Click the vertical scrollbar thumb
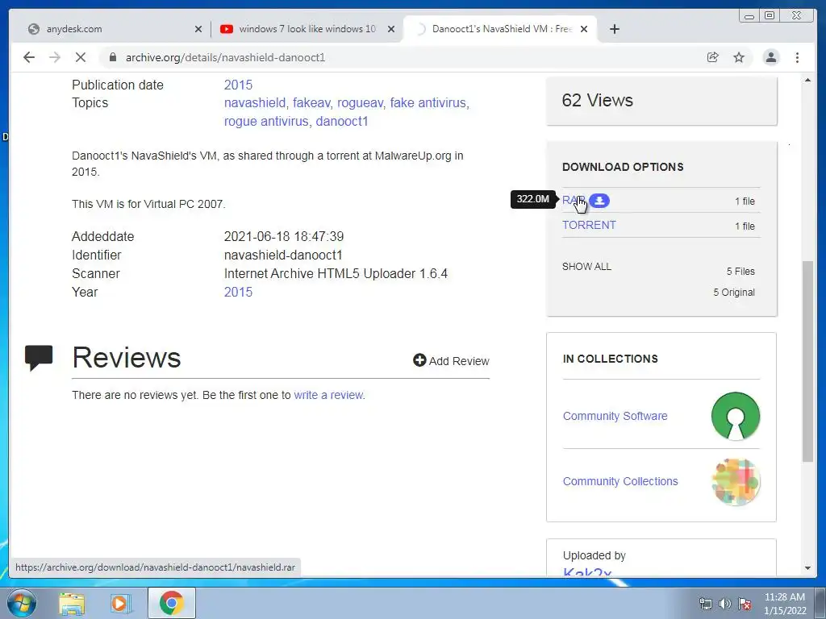Viewport: 826px width, 619px height. [807, 362]
